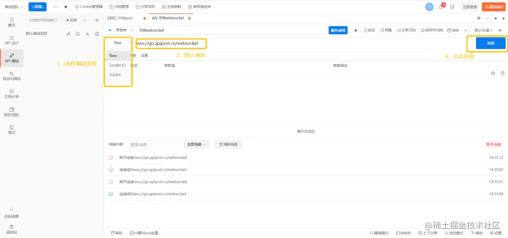Screen dimensions: 508x238
Task: Go to API 设计 in sidebar
Action: coord(12,40)
